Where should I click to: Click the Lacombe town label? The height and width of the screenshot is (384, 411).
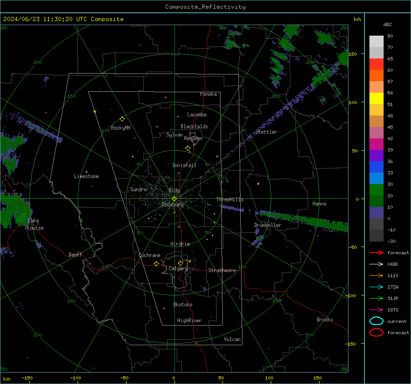(x=197, y=115)
